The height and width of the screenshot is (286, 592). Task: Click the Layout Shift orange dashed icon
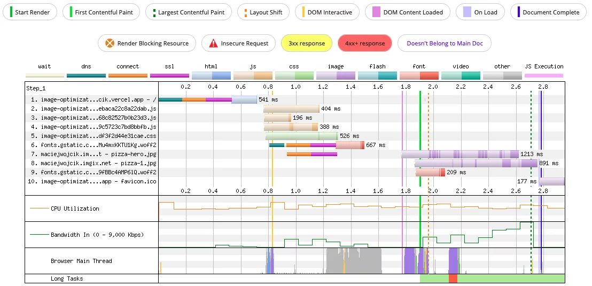(x=246, y=12)
